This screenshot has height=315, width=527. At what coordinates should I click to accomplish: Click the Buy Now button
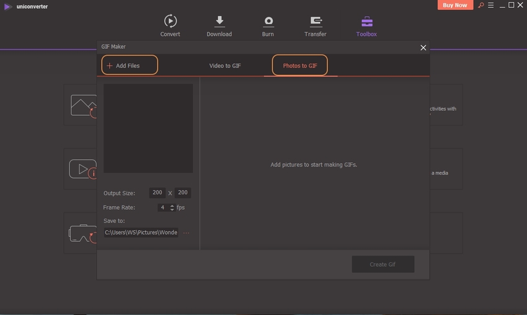coord(456,6)
